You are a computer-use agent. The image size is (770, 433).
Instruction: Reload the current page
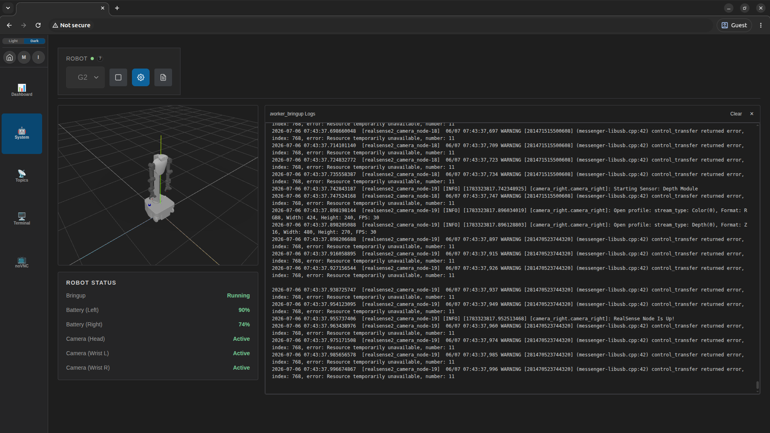(x=38, y=25)
